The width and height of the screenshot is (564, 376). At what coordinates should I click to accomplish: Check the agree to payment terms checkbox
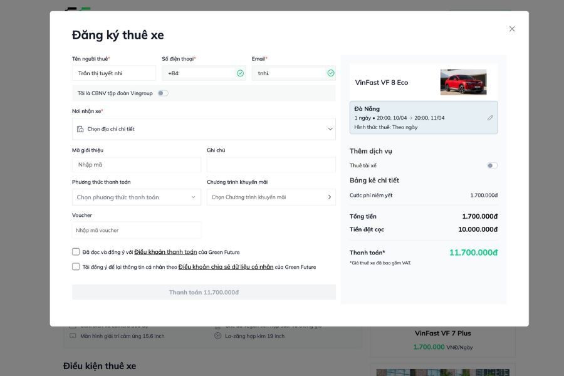coord(76,252)
